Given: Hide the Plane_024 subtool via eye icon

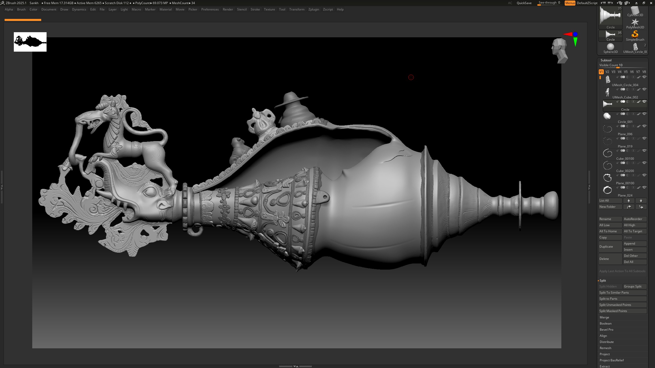Looking at the screenshot, I should [x=645, y=187].
